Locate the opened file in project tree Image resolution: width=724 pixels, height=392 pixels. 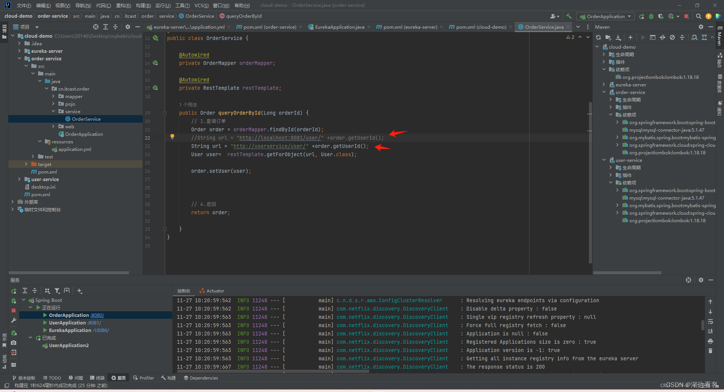pyautogui.click(x=96, y=27)
